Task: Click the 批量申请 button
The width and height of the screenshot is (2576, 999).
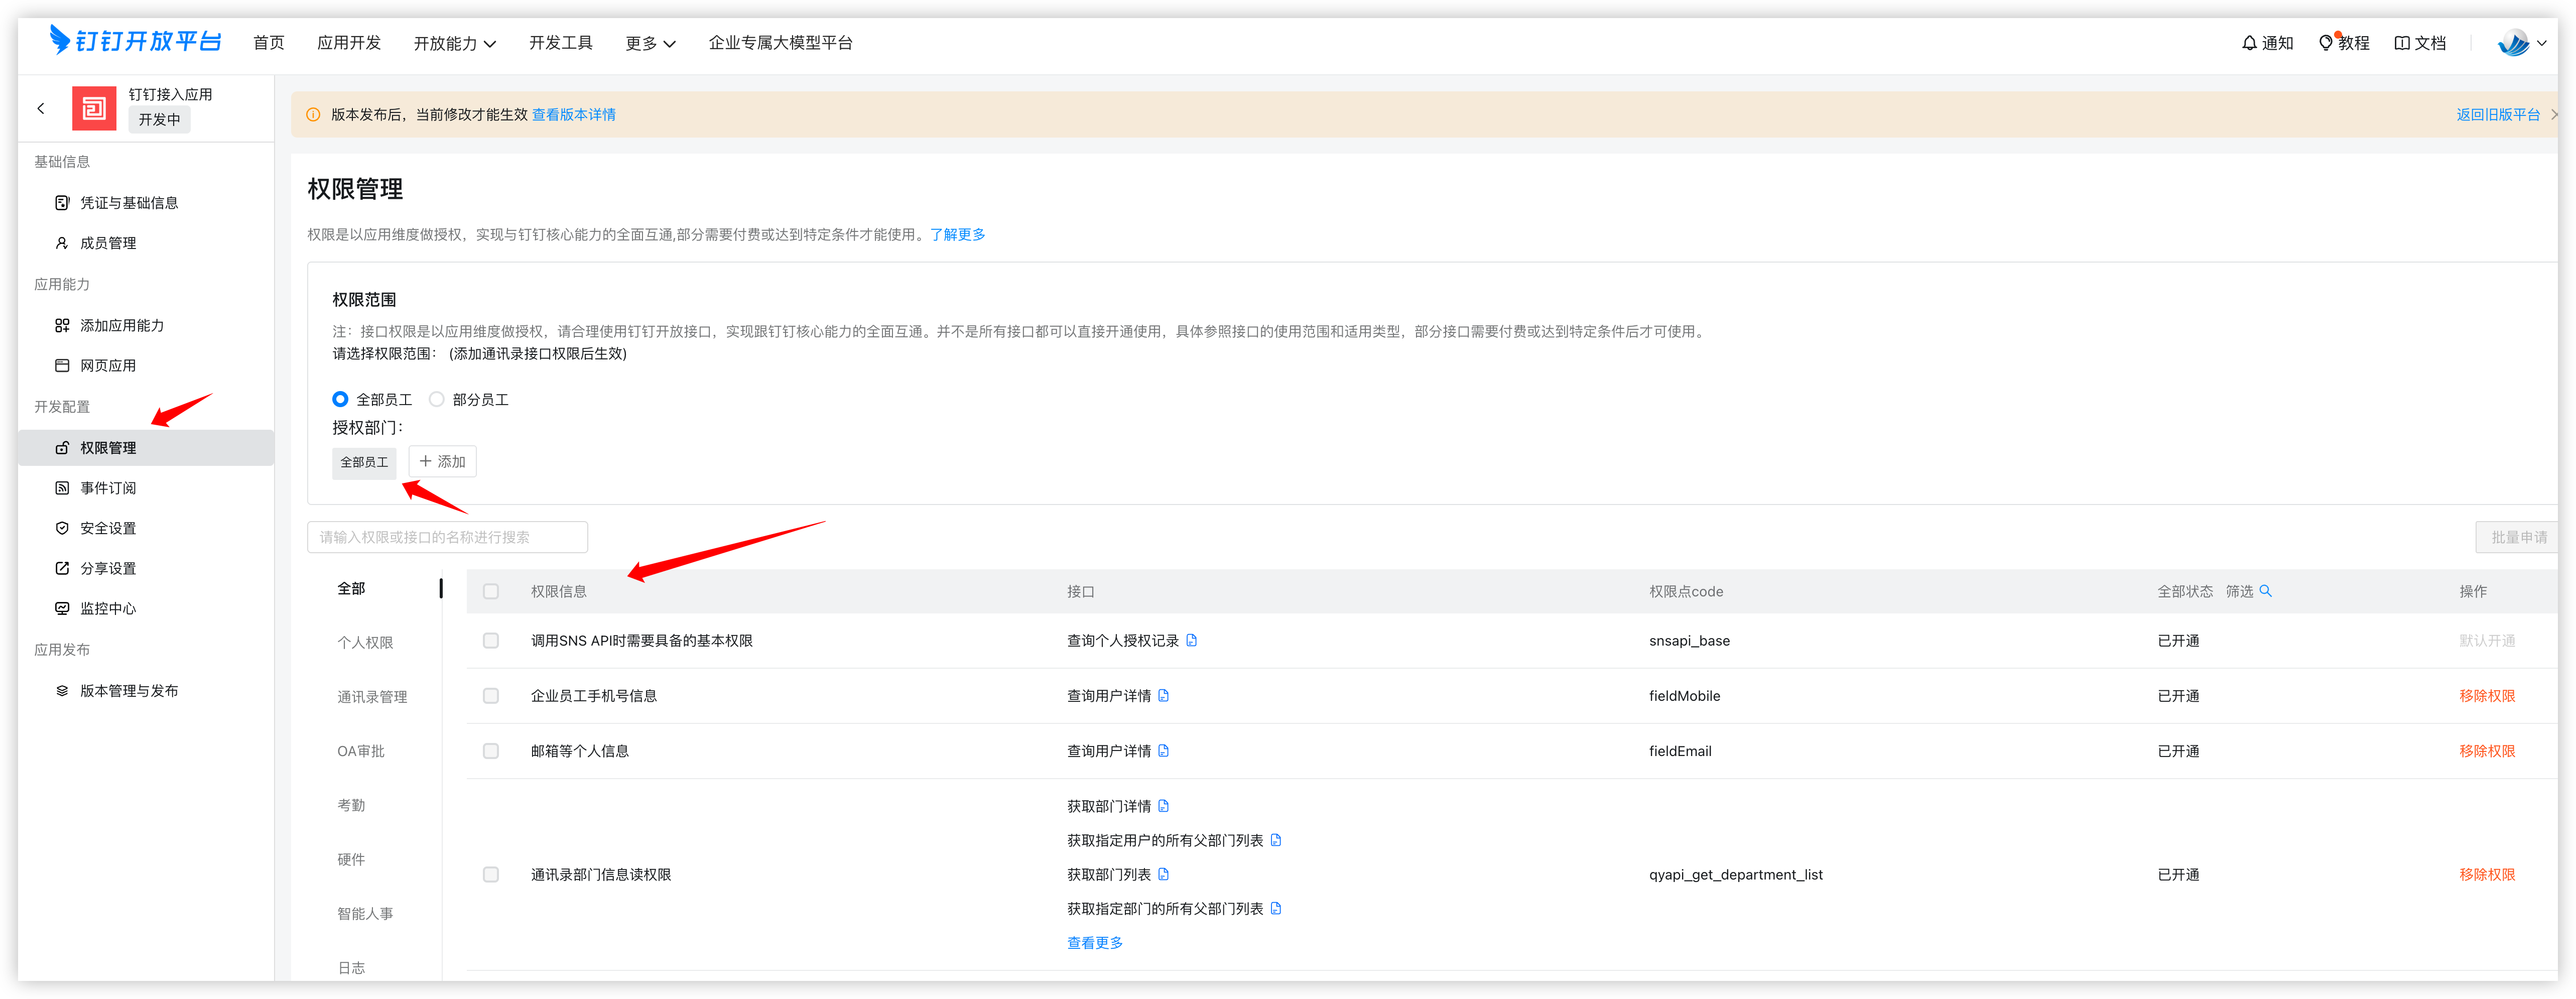Action: coord(2518,537)
